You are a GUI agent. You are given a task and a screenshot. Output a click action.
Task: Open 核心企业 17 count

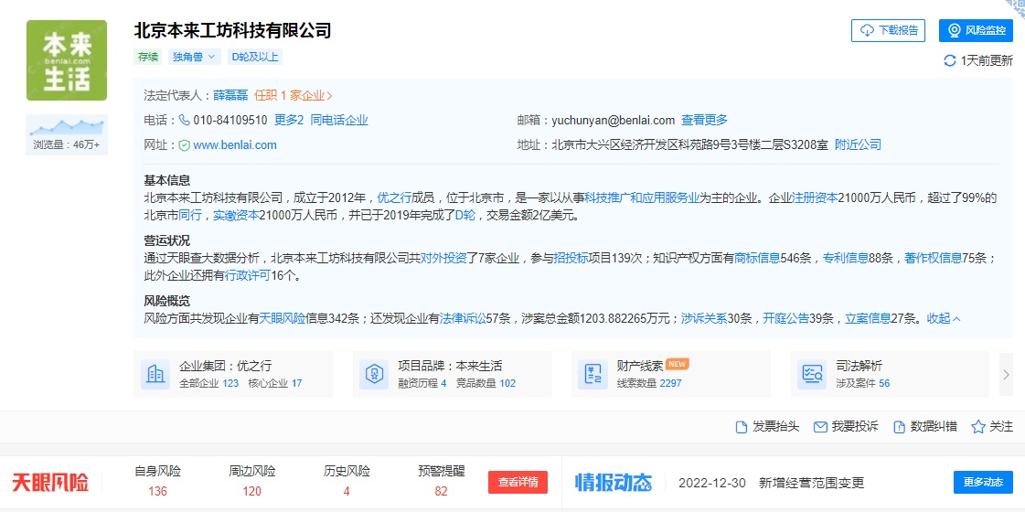[x=275, y=383]
